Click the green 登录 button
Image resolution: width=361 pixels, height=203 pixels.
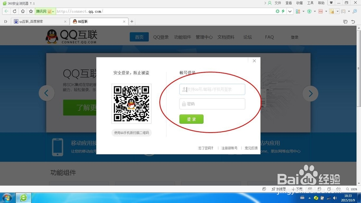click(x=191, y=119)
